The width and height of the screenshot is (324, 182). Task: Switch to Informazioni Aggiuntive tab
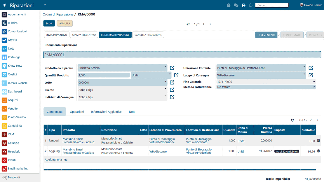(106, 112)
